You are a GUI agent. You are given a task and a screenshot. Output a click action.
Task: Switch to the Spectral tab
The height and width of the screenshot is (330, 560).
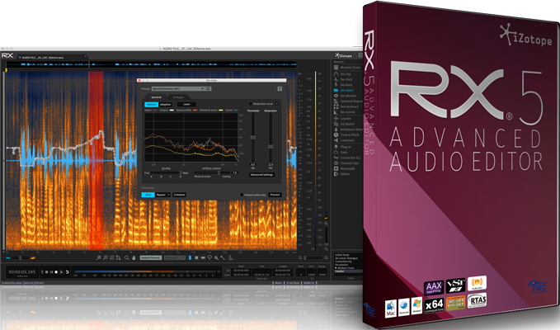(x=156, y=97)
